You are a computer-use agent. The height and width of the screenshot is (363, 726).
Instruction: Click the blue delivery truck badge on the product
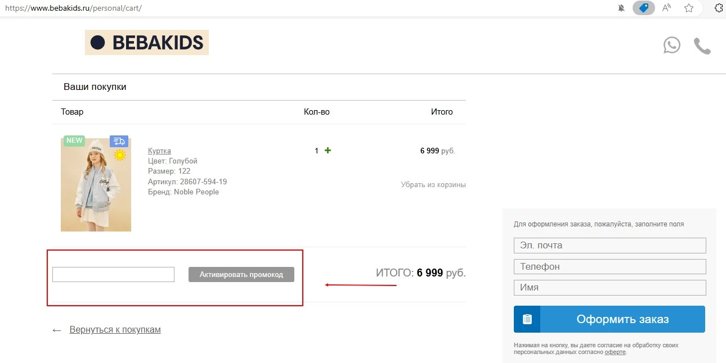pyautogui.click(x=119, y=141)
